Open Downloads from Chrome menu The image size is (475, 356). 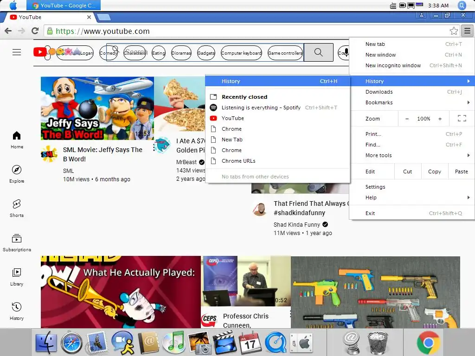click(411, 92)
